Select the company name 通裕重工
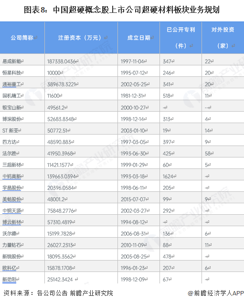Image resolution: width=244 pixels, height=303 pixels. [x=11, y=84]
